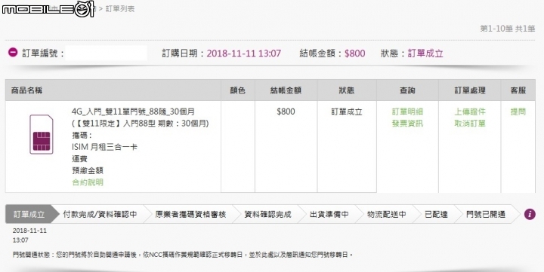Select the 資料確認完成 progress step
544x272 pixels.
click(267, 214)
